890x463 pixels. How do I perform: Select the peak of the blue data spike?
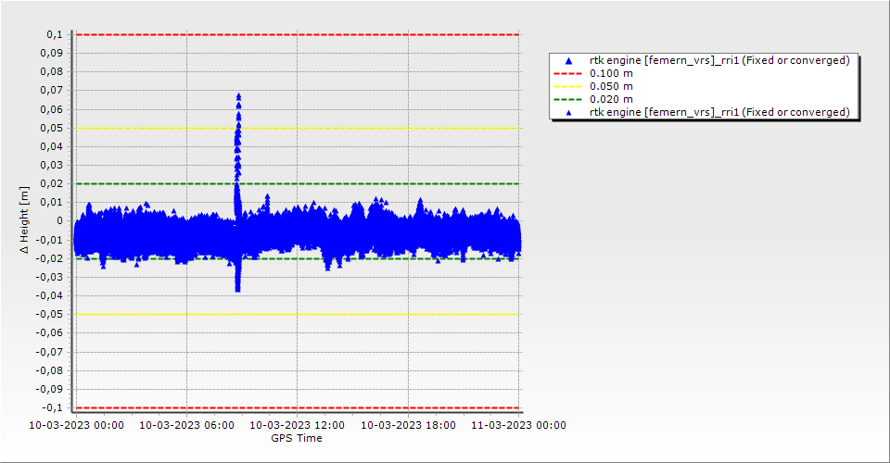coord(238,95)
